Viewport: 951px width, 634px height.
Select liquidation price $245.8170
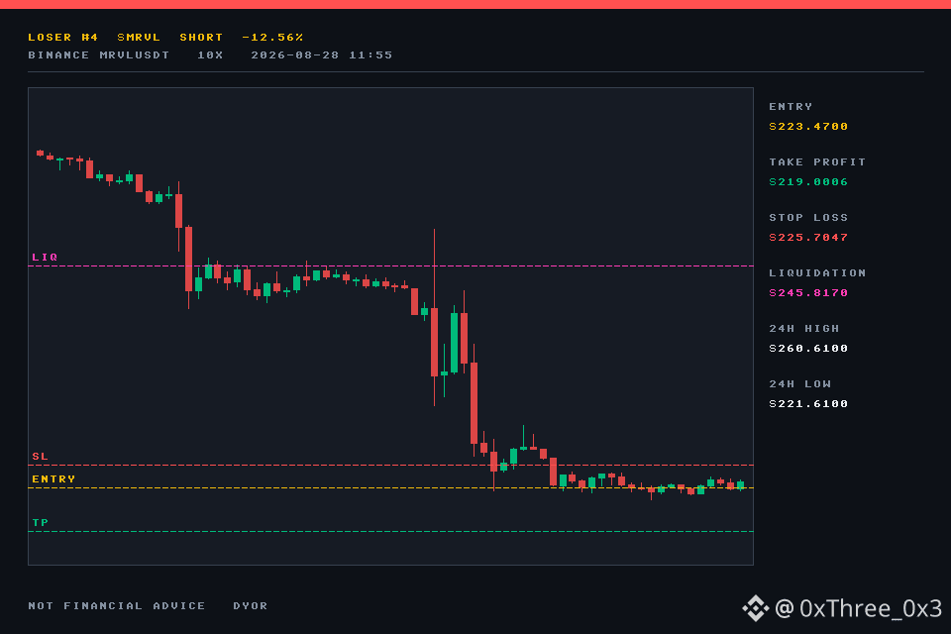[808, 293]
